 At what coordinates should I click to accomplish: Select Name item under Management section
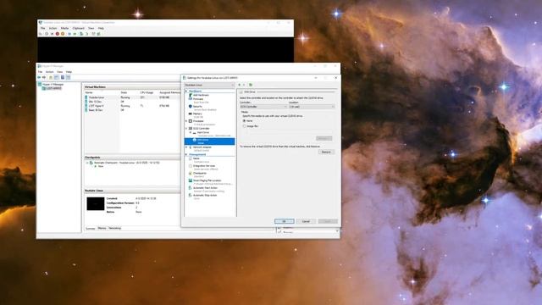(x=196, y=158)
